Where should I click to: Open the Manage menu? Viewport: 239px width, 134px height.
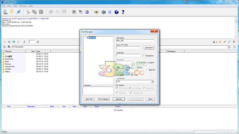23,6
